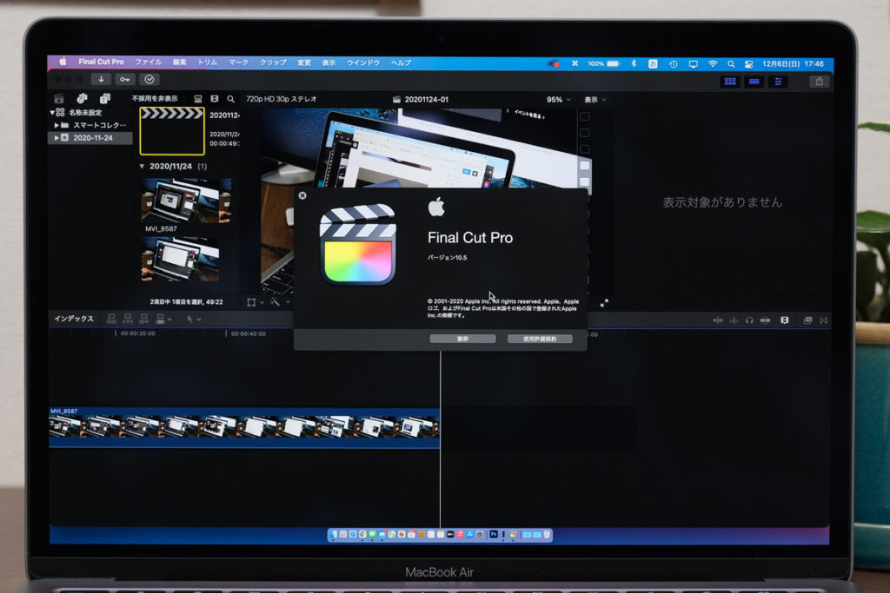Screen dimensions: 890x593
Task: Click the Wi-Fi status icon
Action: pyautogui.click(x=713, y=64)
